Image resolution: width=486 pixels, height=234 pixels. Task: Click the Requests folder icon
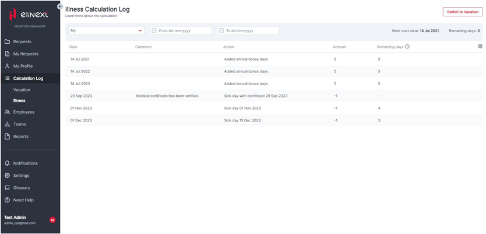[x=7, y=41]
